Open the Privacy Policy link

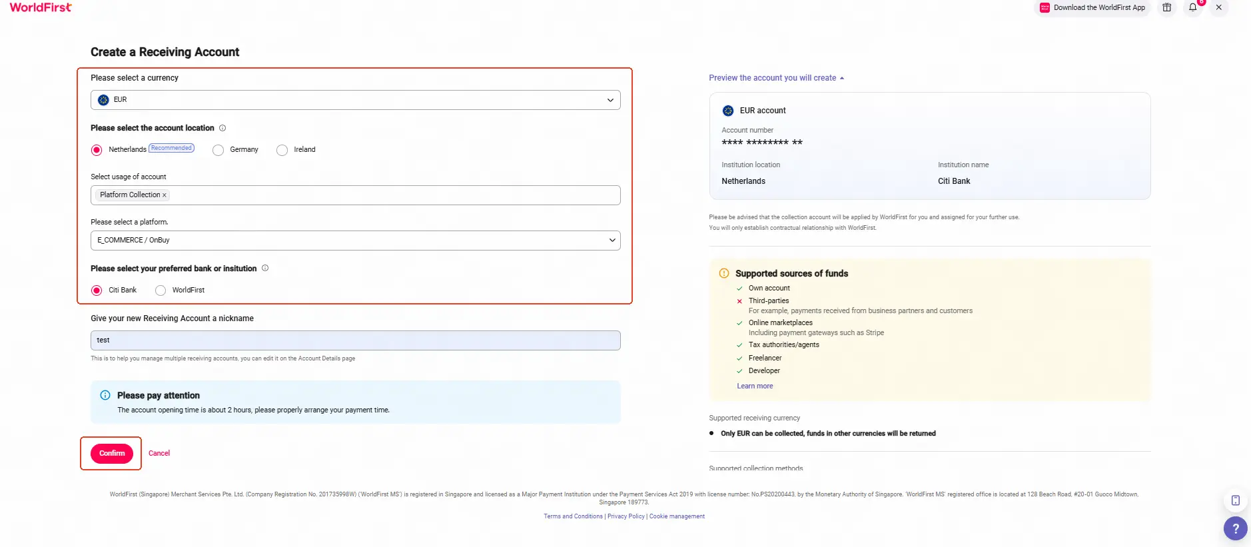point(626,516)
